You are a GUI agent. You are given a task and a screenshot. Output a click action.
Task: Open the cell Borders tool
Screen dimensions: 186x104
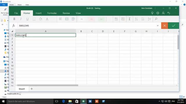coord(34,19)
